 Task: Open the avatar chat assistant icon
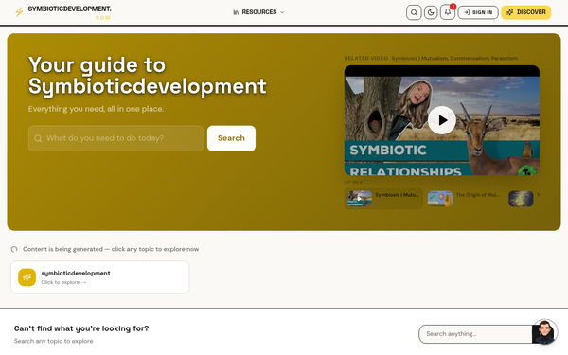[544, 332]
